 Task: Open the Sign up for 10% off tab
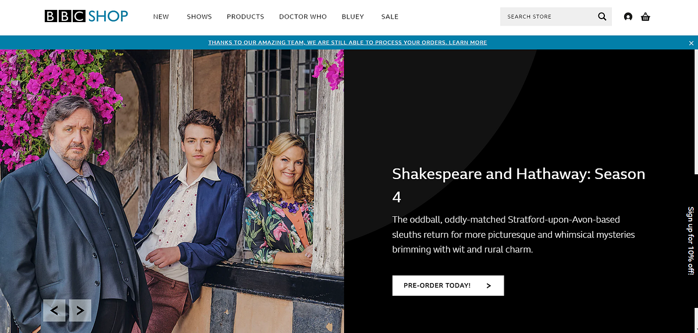[691, 241]
